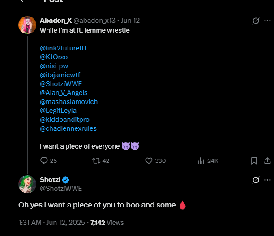The height and width of the screenshot is (236, 274).
Task: Open the @kiddbanditpro mention
Action: pyautogui.click(x=64, y=120)
